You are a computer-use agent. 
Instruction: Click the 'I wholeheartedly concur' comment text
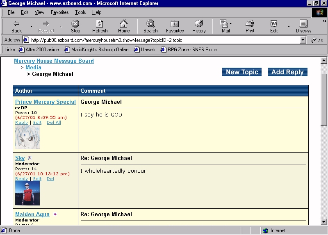(x=113, y=171)
